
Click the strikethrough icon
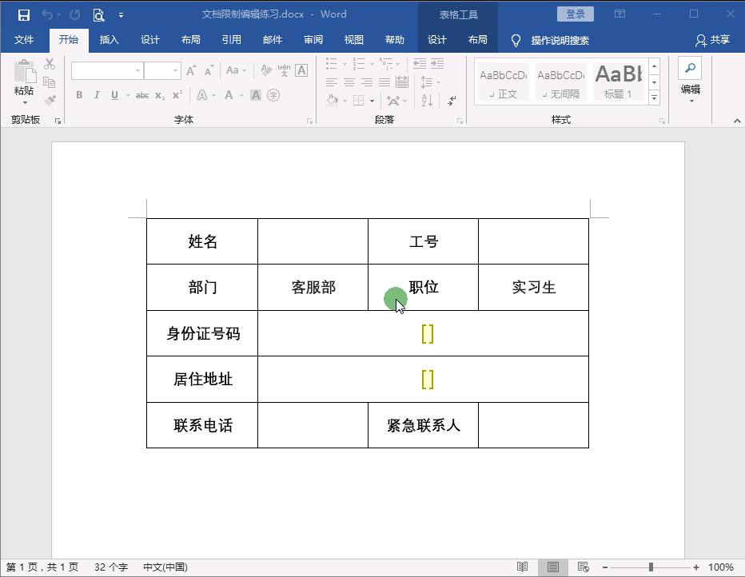coord(142,94)
